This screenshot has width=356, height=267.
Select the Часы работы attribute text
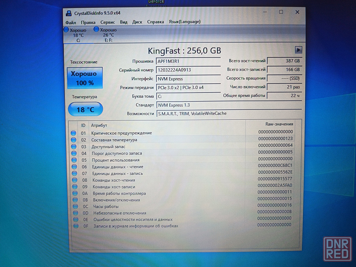coord(106,206)
